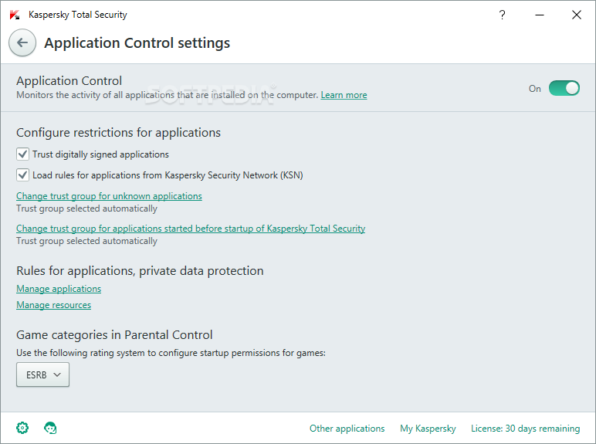Open Manage resources link
The image size is (596, 444).
[x=53, y=305]
